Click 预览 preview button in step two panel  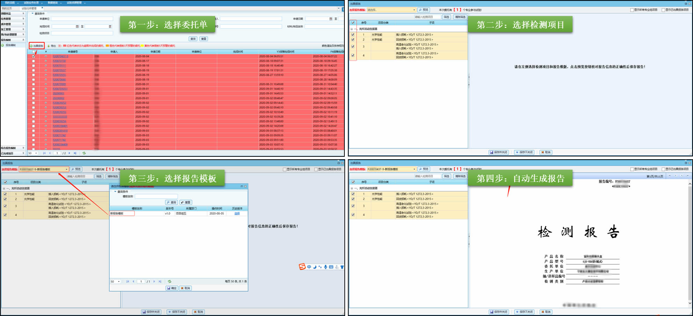424,10
